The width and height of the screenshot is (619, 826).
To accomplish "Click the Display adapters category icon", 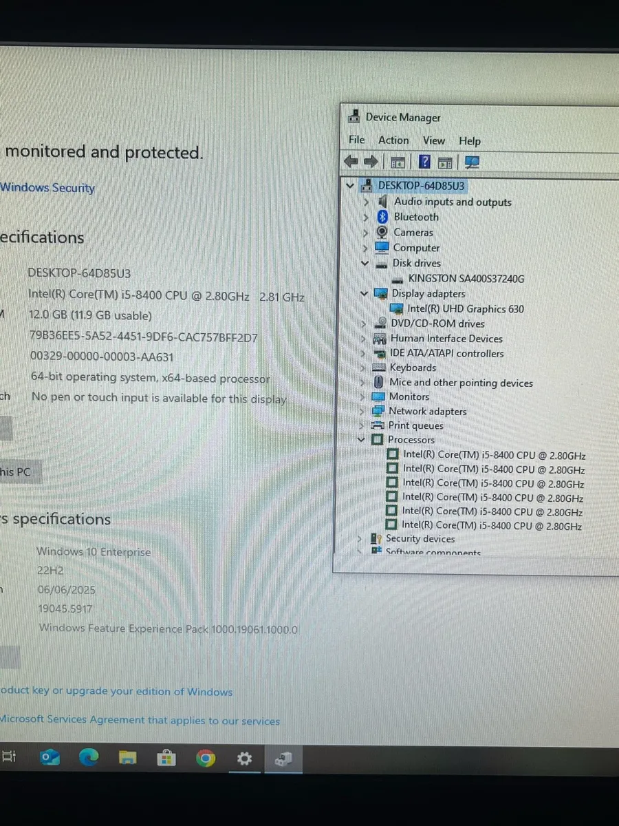I will (x=380, y=293).
